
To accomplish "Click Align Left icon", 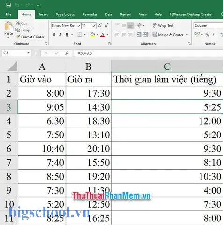I will point(117,35).
